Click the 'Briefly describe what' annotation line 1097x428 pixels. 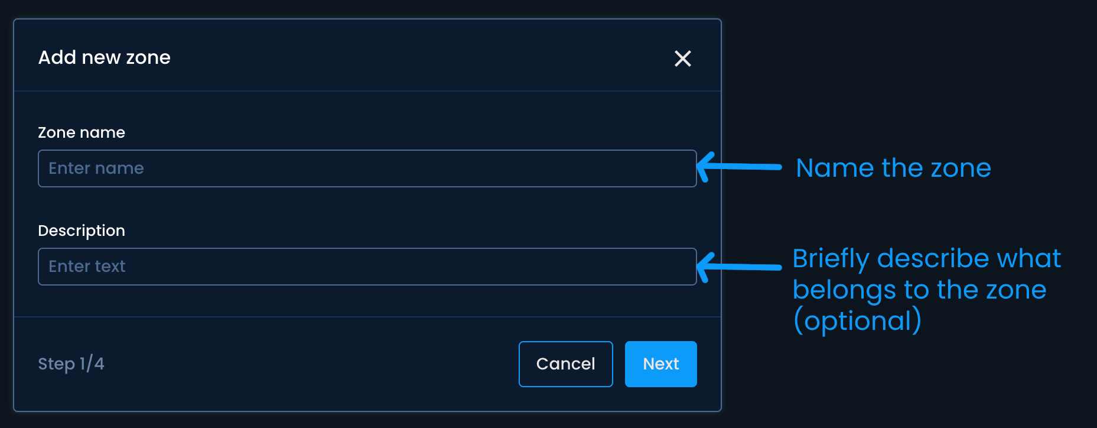click(x=926, y=258)
